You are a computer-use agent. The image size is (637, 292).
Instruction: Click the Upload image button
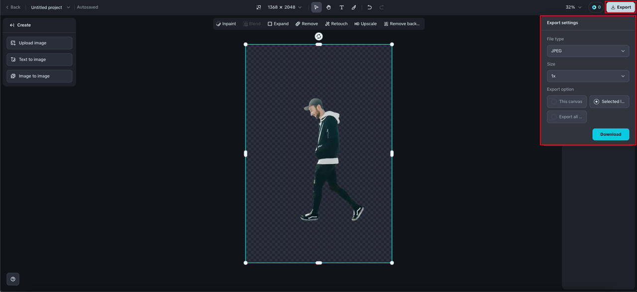click(39, 43)
